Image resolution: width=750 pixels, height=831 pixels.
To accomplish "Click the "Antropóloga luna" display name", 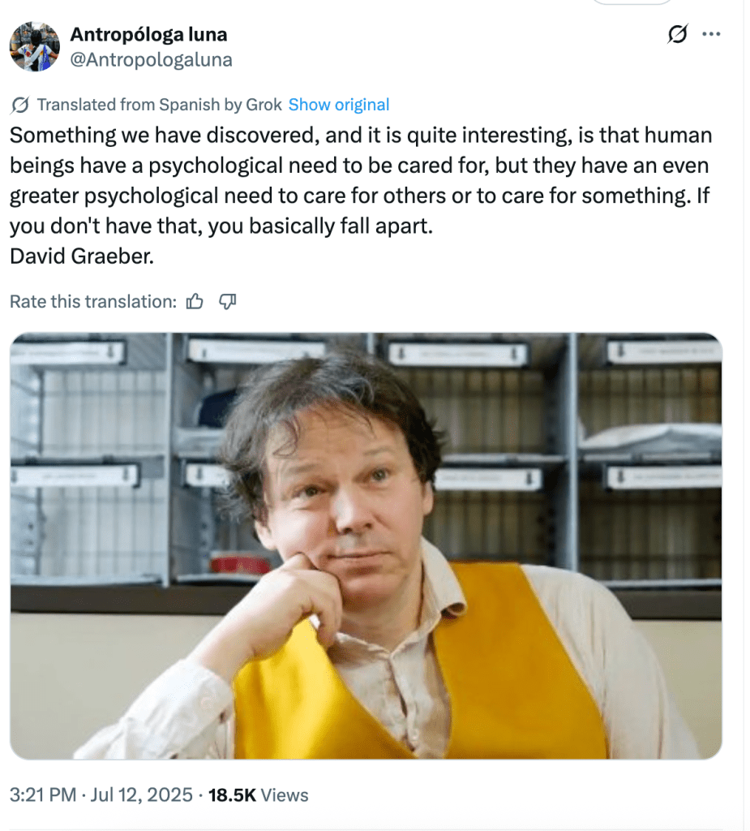I will pyautogui.click(x=148, y=34).
